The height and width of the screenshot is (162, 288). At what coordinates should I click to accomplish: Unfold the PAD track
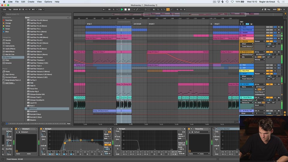pos(241,65)
